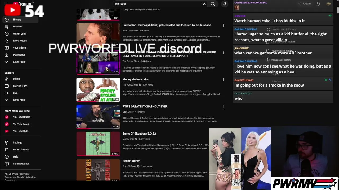Open Downloads section

click(20, 55)
